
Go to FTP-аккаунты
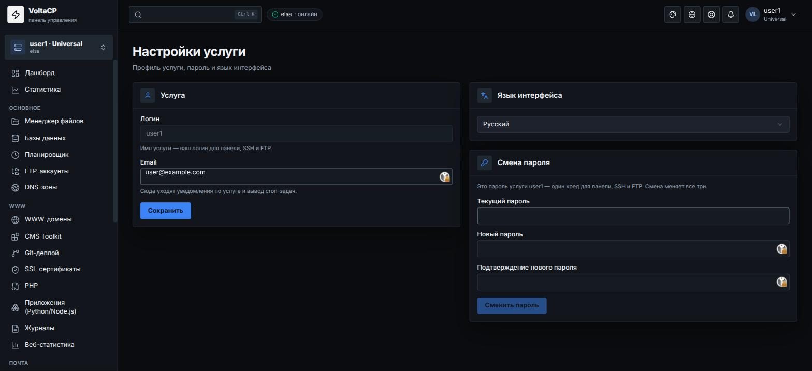coord(59,171)
